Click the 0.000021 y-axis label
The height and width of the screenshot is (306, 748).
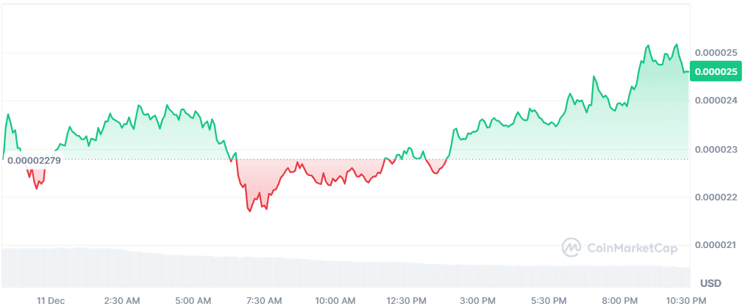tap(716, 244)
